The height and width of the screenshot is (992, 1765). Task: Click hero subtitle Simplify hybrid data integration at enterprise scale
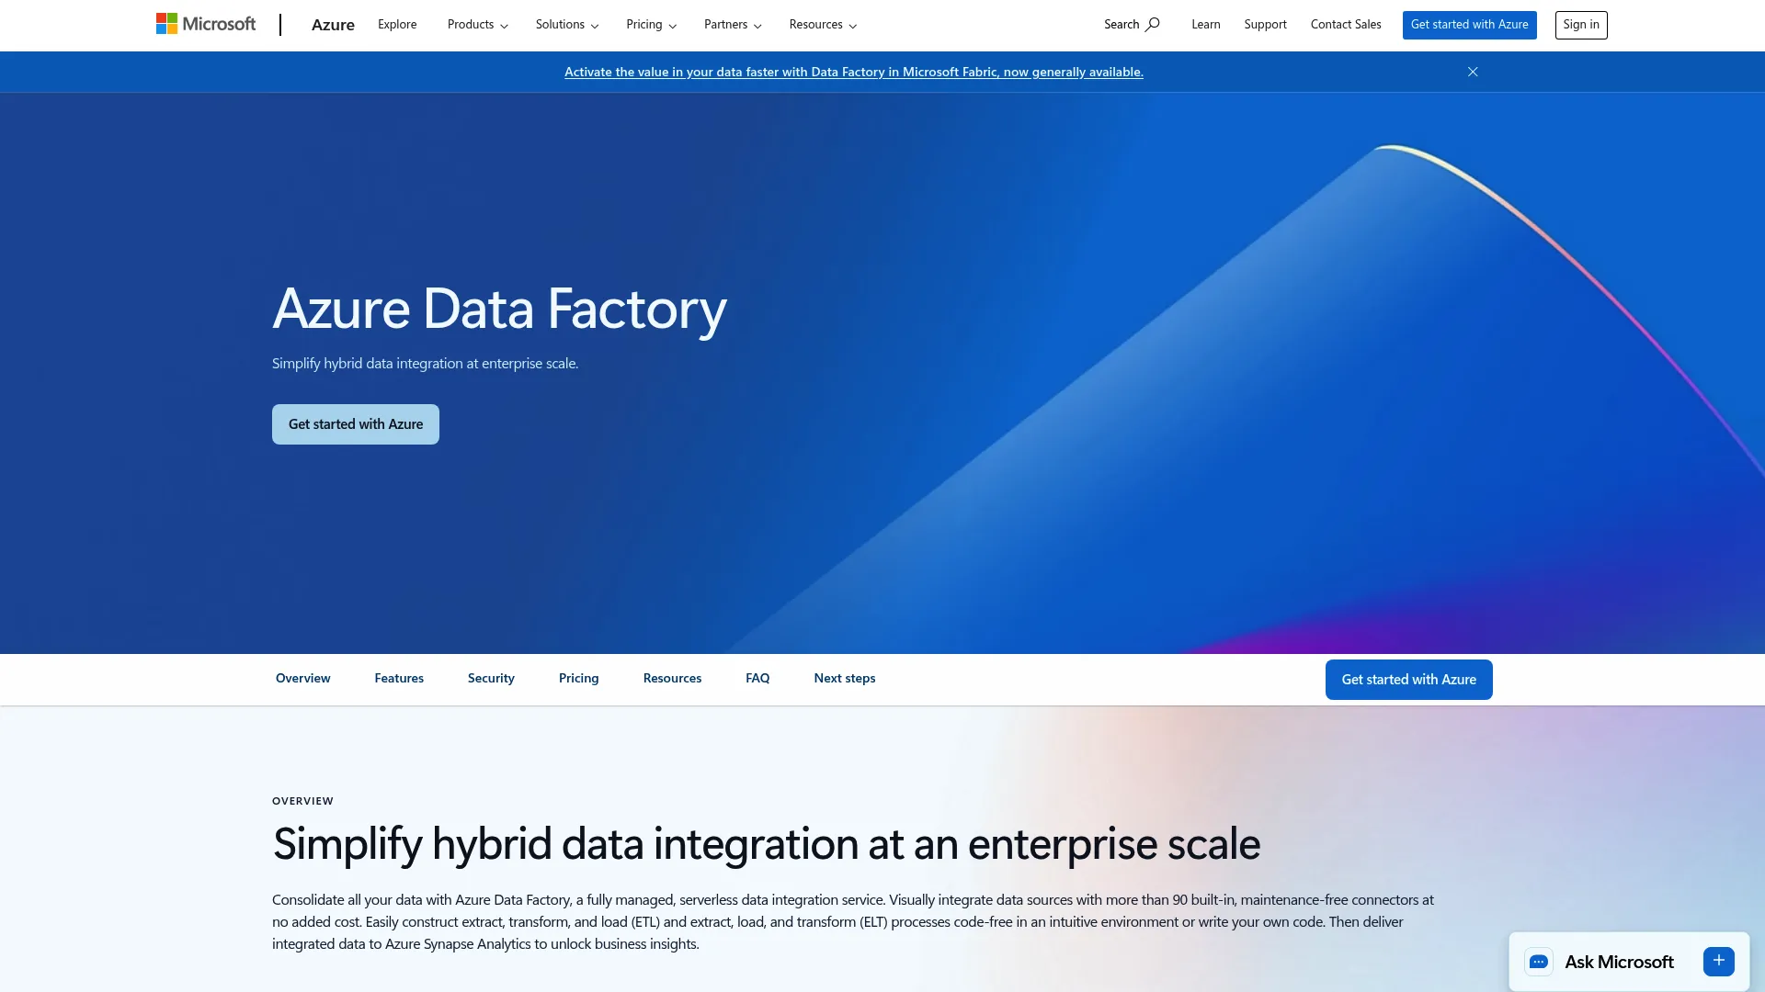point(425,364)
